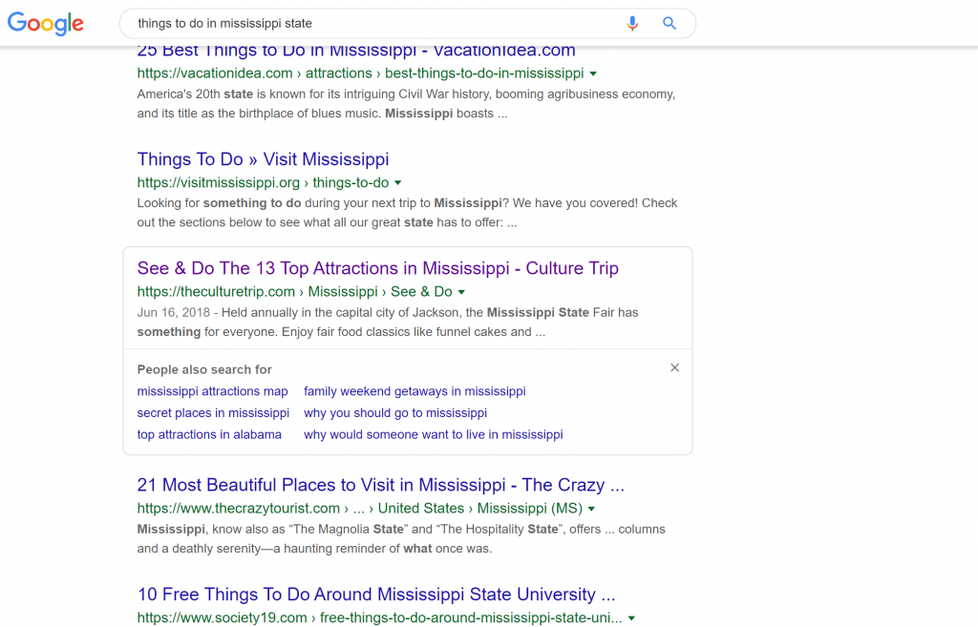Click the Jun 16, 2018 date text
Viewport: 978px width, 627px height.
[174, 313]
